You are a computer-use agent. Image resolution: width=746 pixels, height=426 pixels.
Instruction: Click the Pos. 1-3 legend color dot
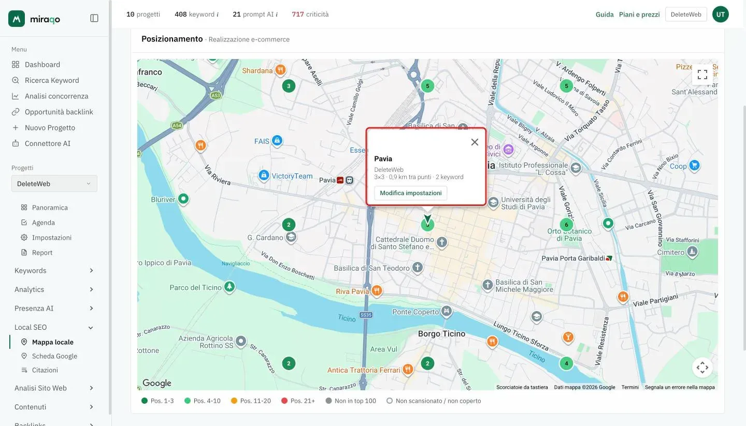click(145, 401)
